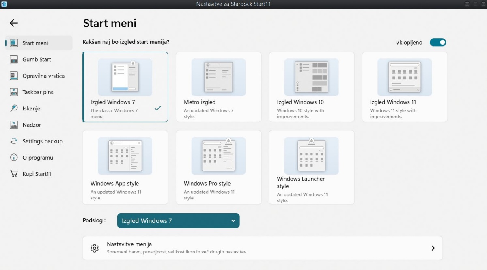The image size is (487, 270).
Task: Choose the Metro izgled style card
Action: tap(218, 87)
